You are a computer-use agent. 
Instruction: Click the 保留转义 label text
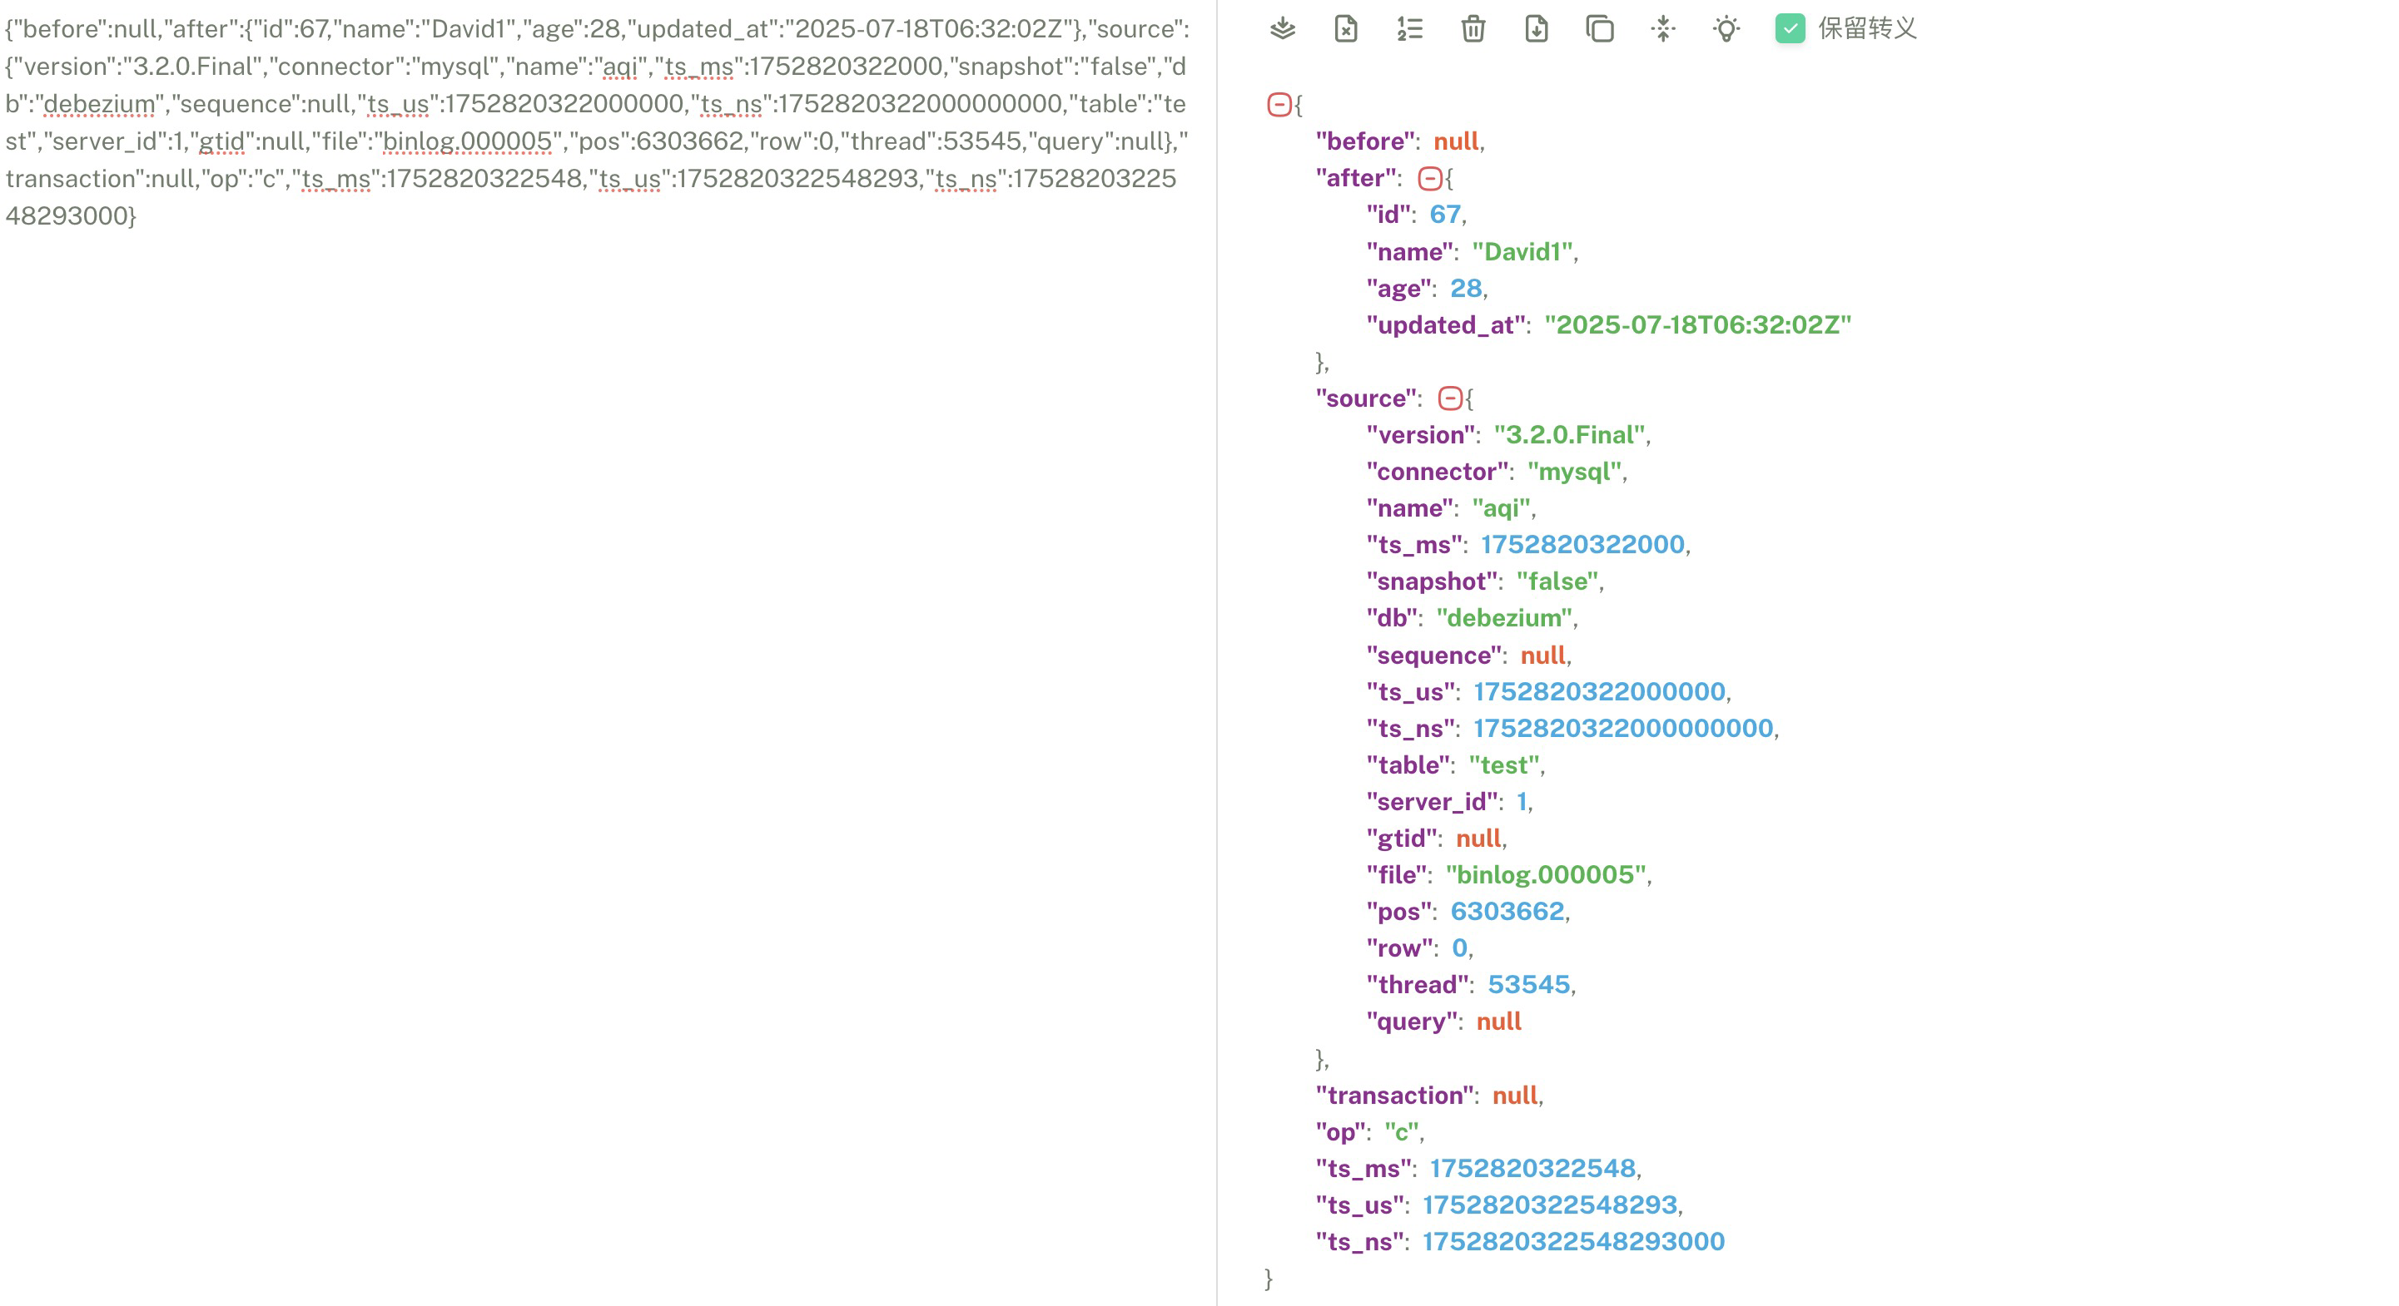coord(1867,29)
